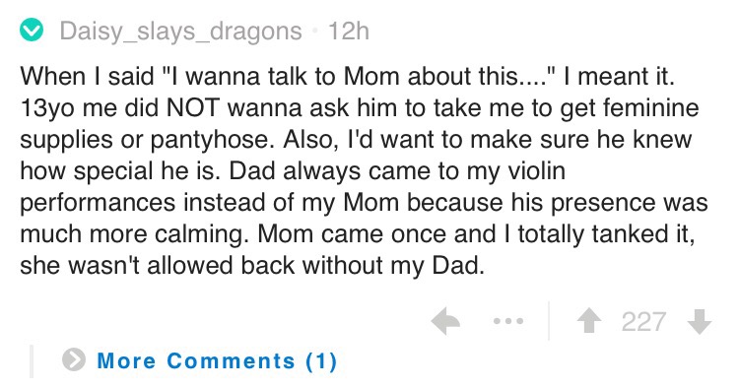Image resolution: width=739 pixels, height=388 pixels.
Task: Click the phrase "totally tanked it"
Action: click(606, 234)
